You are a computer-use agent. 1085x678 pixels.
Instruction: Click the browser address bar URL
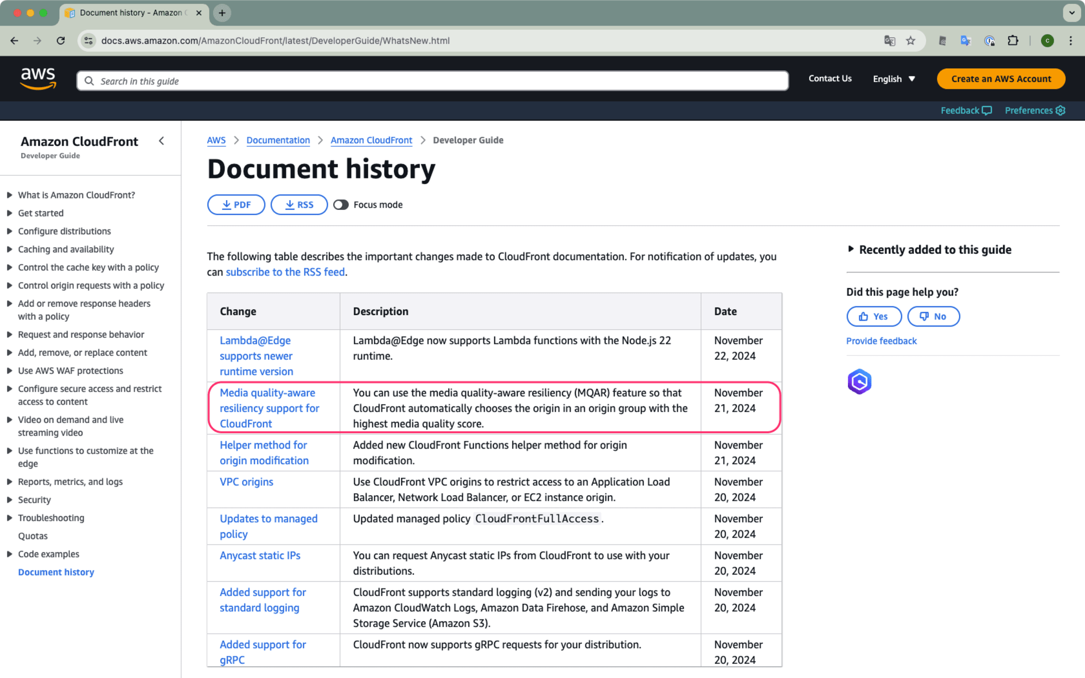pyautogui.click(x=275, y=41)
